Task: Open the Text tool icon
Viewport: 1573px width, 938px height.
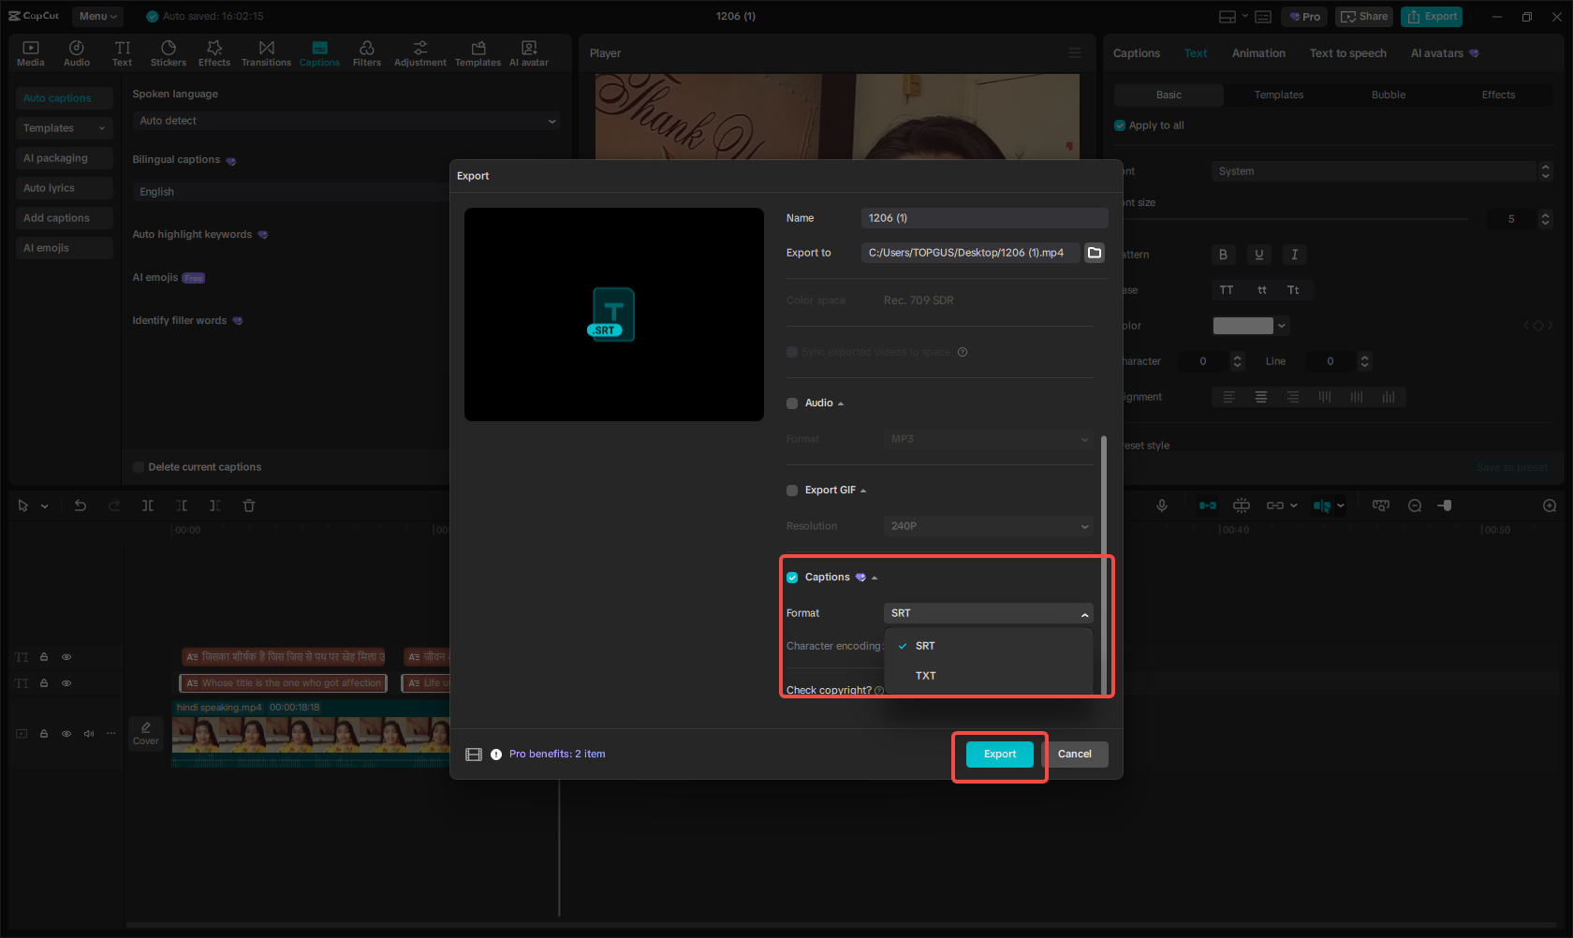Action: 123,53
